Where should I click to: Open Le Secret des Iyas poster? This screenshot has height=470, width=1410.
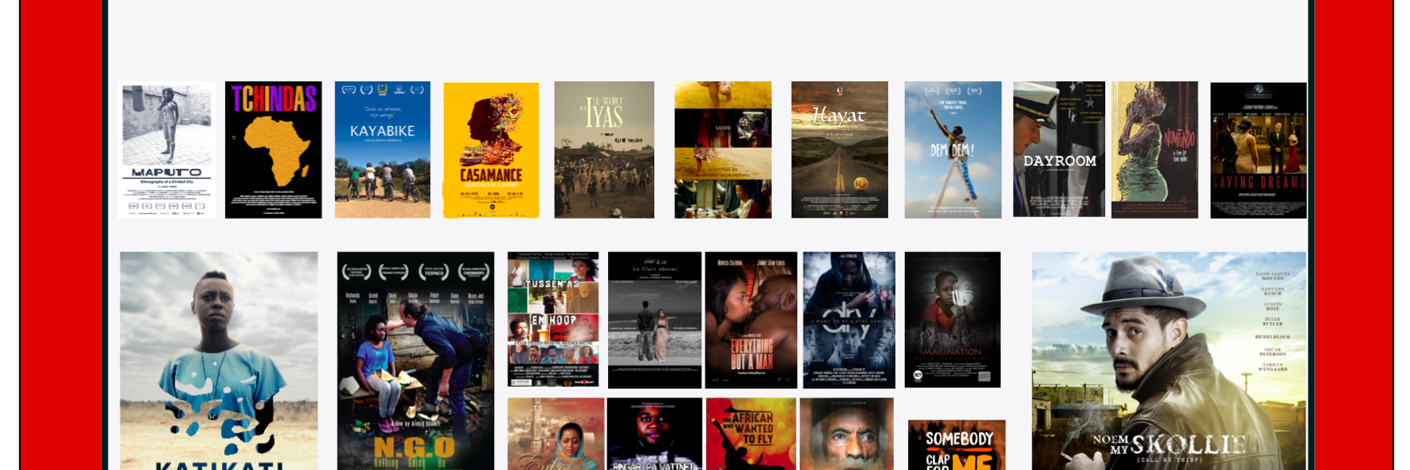pos(604,150)
